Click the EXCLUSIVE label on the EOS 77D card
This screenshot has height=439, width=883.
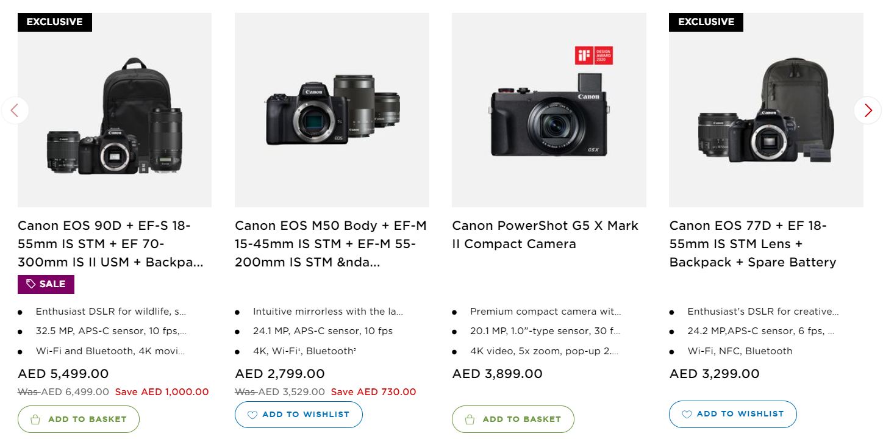pos(706,22)
